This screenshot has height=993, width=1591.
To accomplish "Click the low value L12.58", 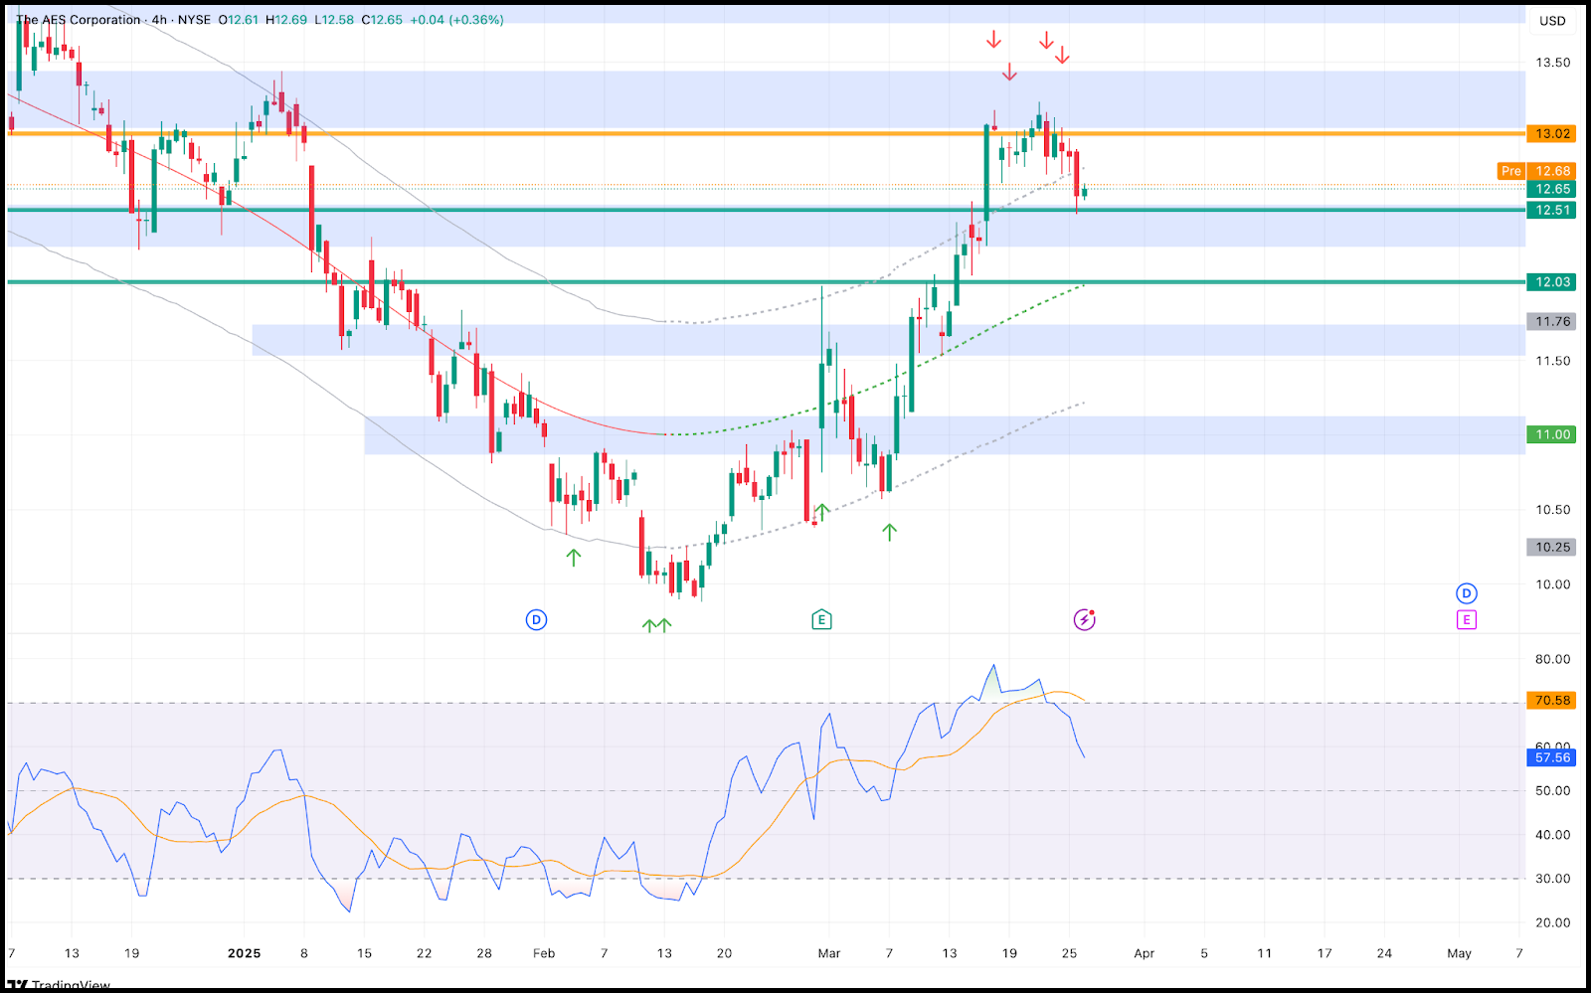I will click(x=334, y=20).
